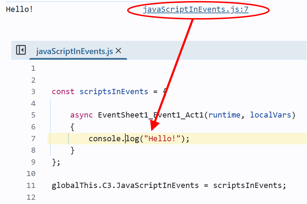Click the Hello! console output message
This screenshot has width=307, height=204.
(20, 9)
